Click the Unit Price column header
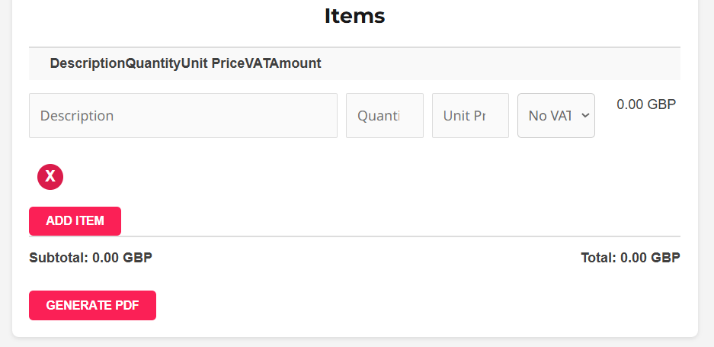This screenshot has height=347, width=714. [x=213, y=64]
